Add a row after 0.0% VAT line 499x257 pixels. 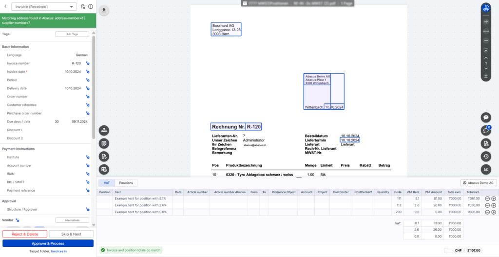(494, 212)
